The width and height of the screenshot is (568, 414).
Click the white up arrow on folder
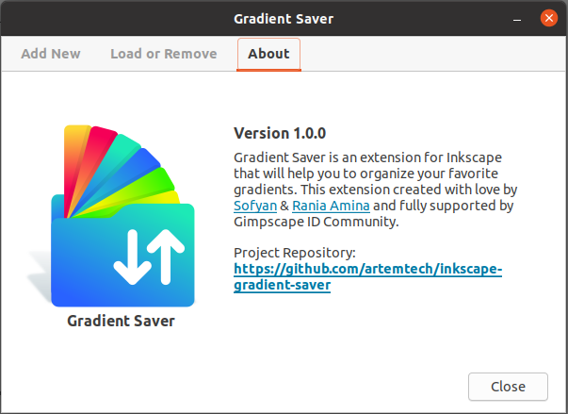[166, 257]
